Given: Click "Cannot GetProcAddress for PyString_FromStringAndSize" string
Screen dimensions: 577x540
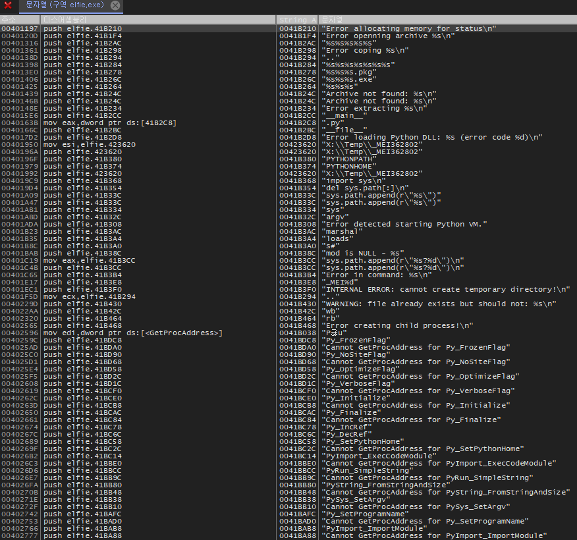Looking at the screenshot, I should pos(446,492).
